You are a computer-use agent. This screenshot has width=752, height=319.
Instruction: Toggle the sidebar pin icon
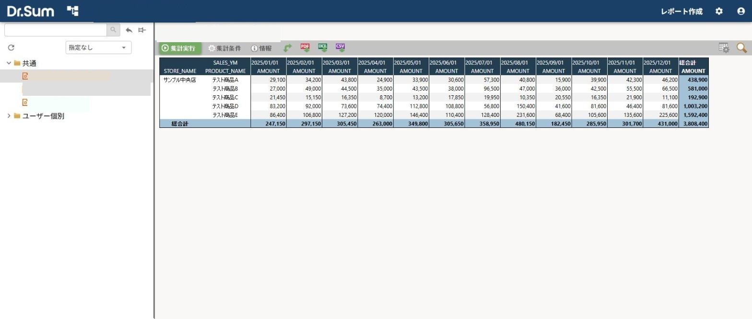click(x=142, y=30)
